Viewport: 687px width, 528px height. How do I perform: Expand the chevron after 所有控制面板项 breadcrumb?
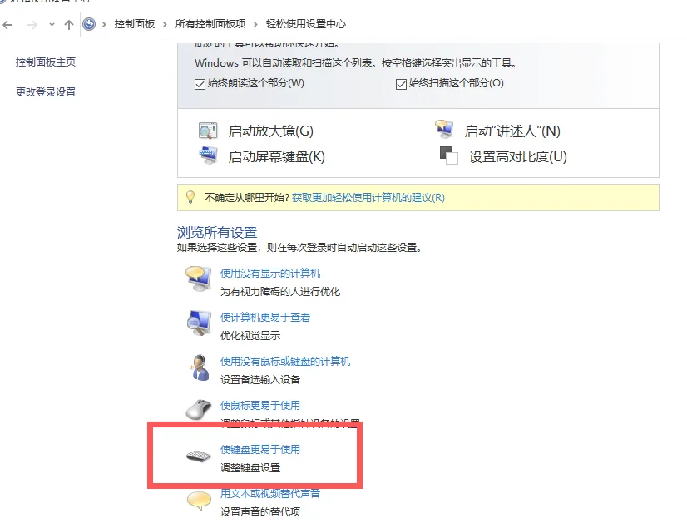(x=255, y=25)
